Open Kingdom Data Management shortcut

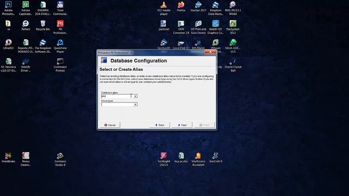(x=215, y=8)
